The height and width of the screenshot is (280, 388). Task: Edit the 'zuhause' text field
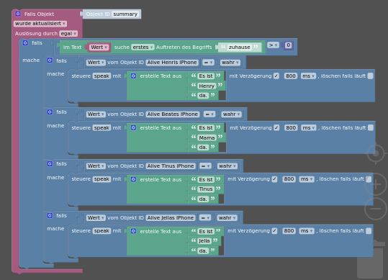point(239,47)
